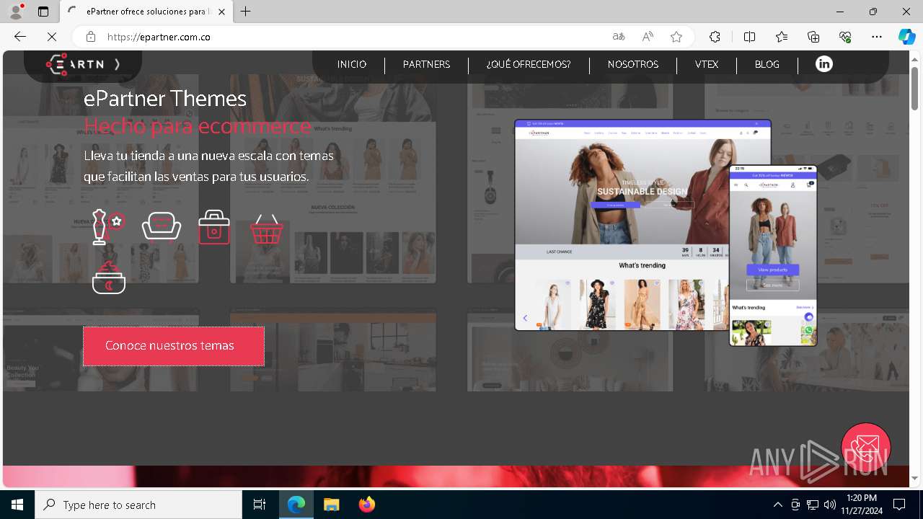The height and width of the screenshot is (519, 923).
Task: Open browser Extensions icon
Action: (715, 37)
